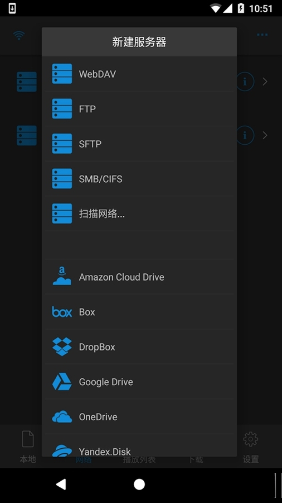Click the Box label text
Image resolution: width=282 pixels, height=503 pixels.
(87, 312)
